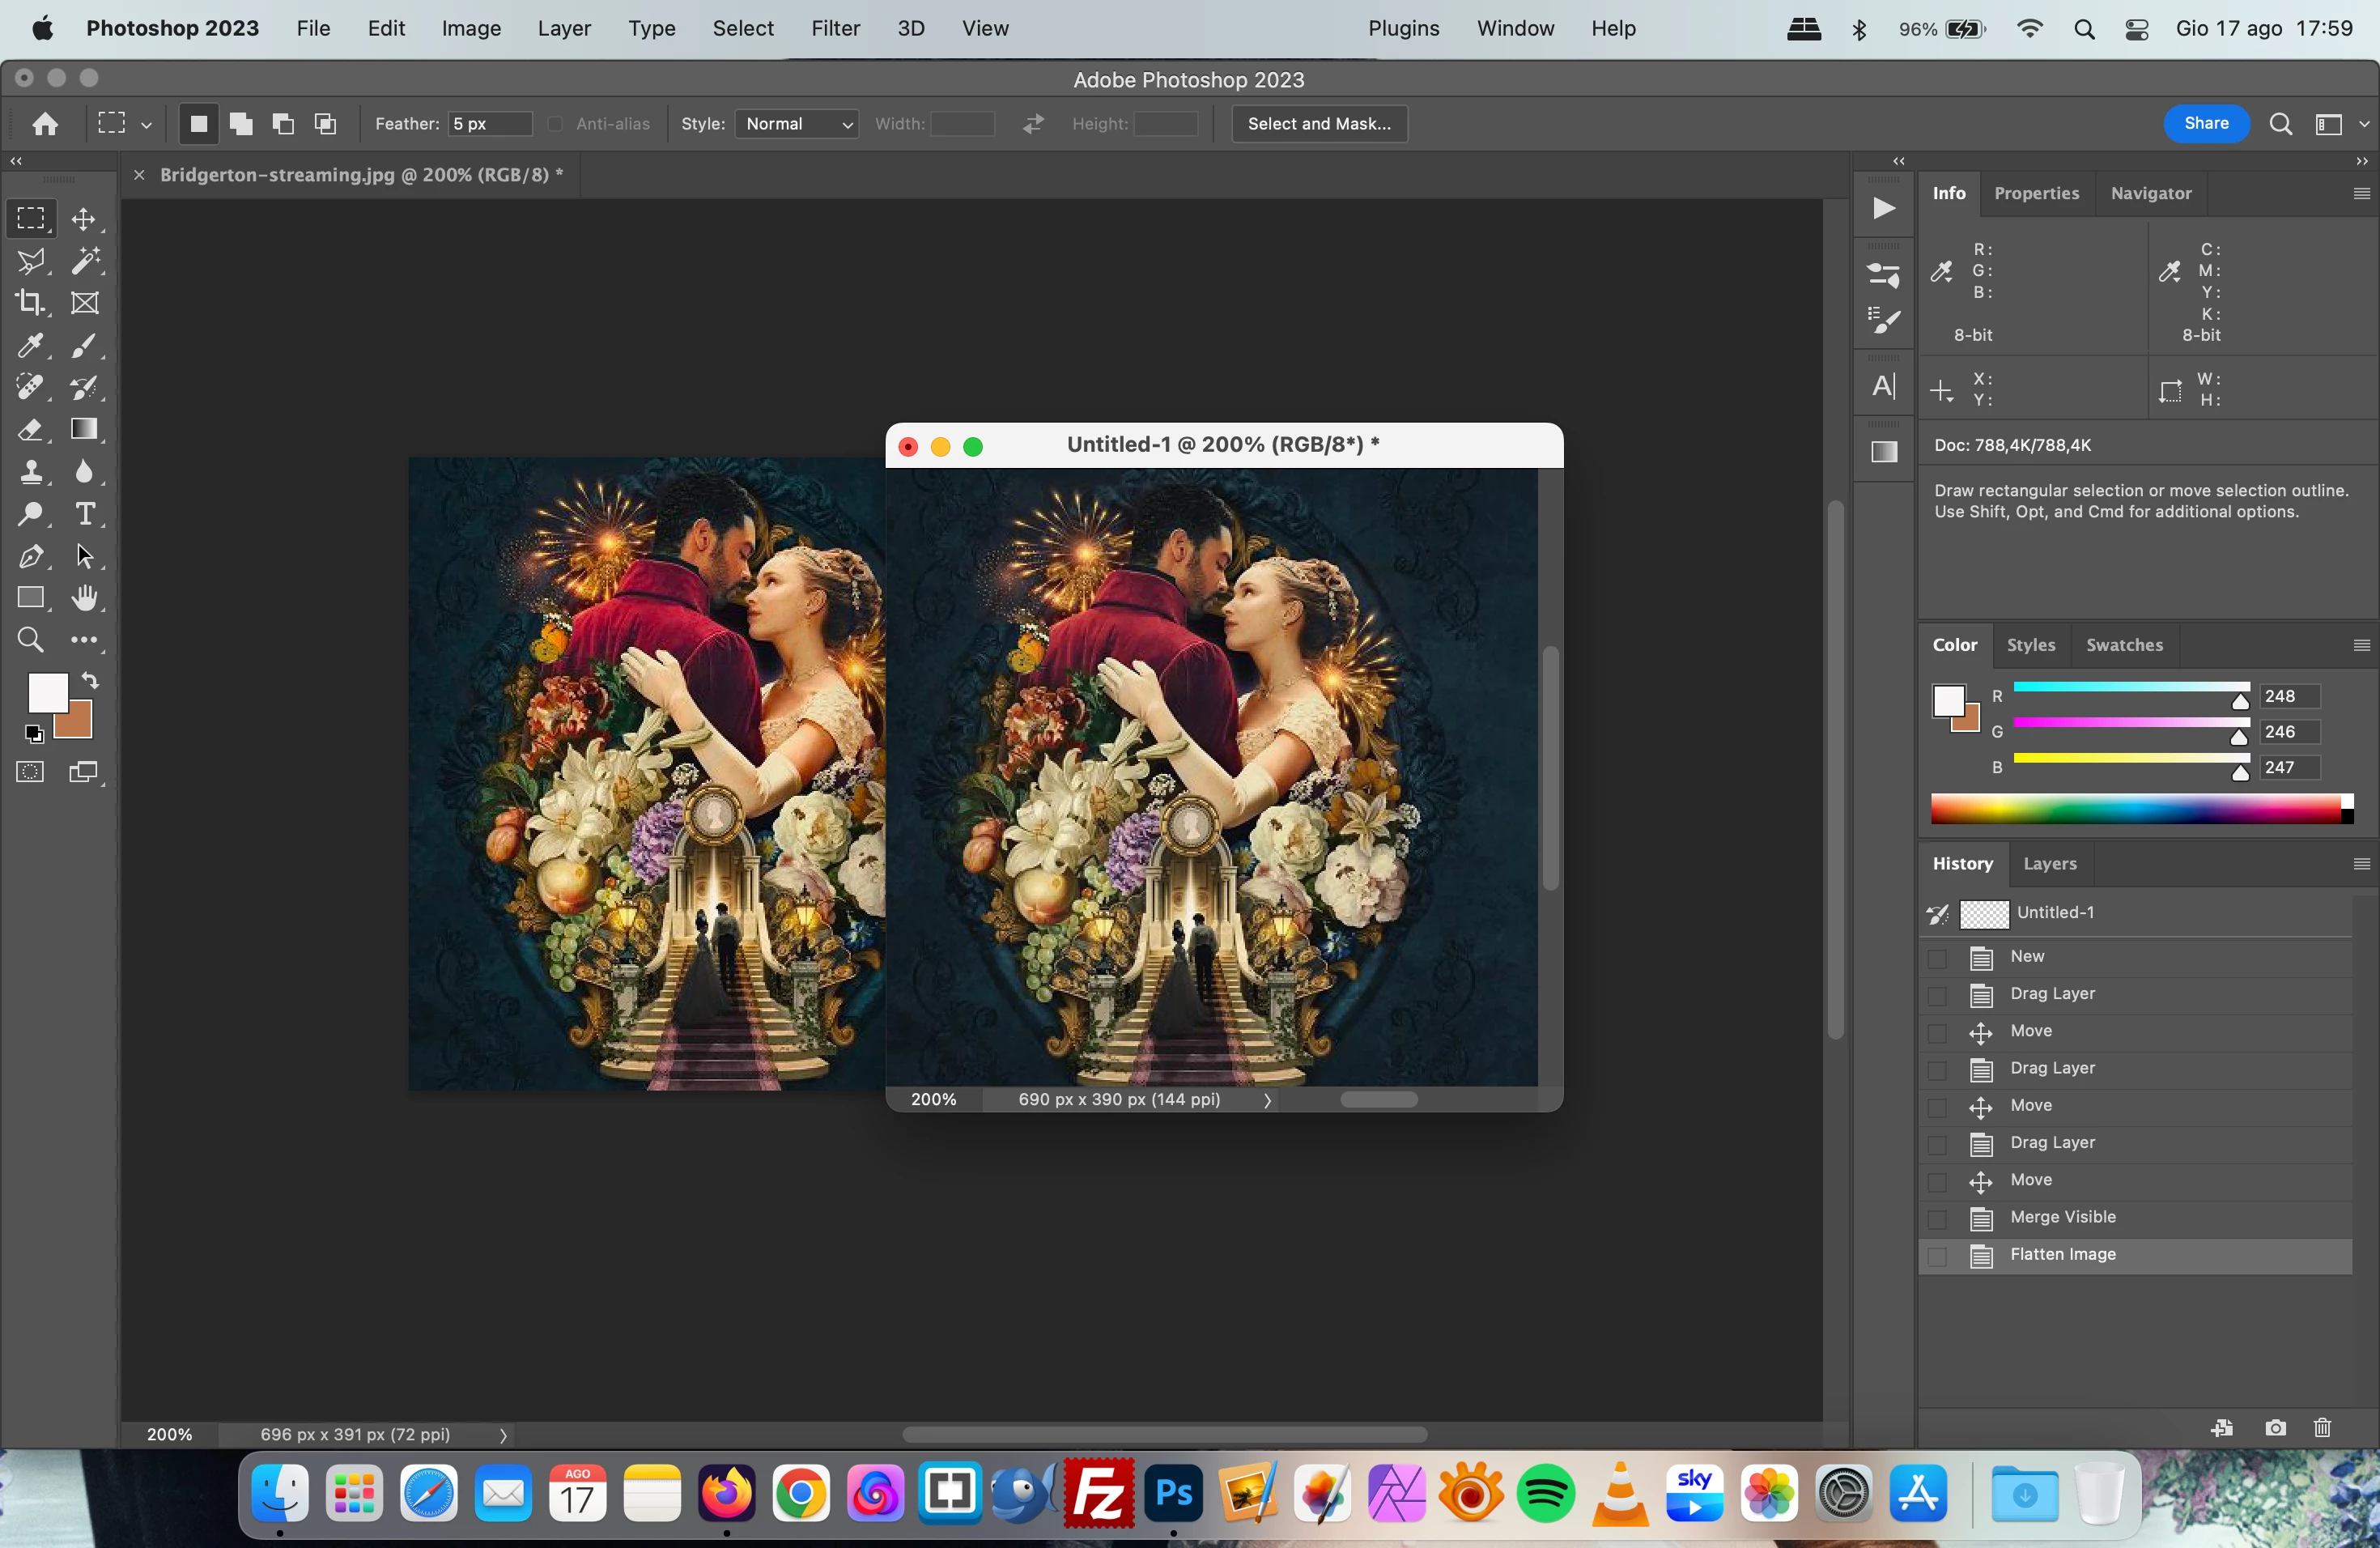Open the Color panel options menu

point(2361,645)
